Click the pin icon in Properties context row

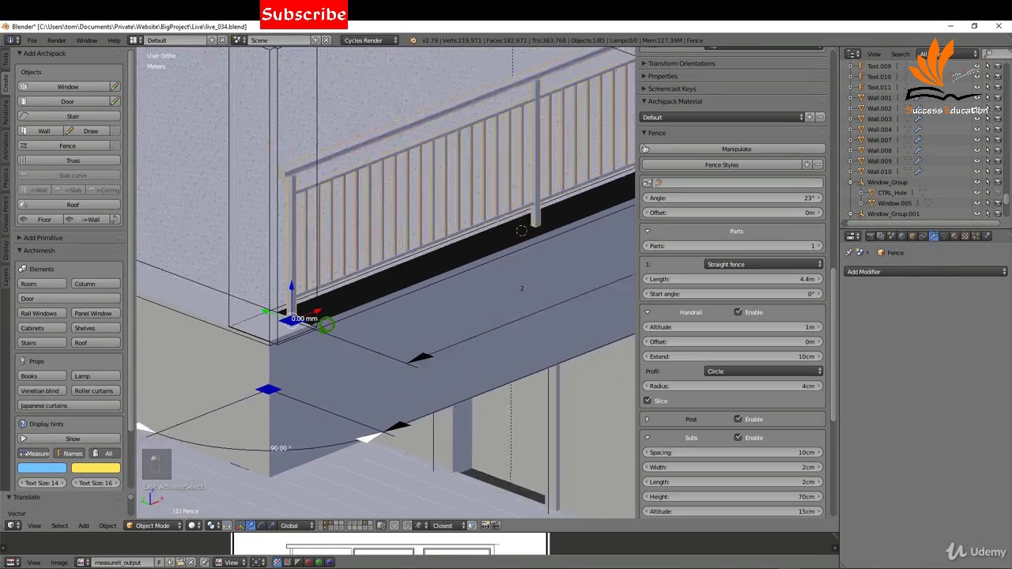pos(849,253)
